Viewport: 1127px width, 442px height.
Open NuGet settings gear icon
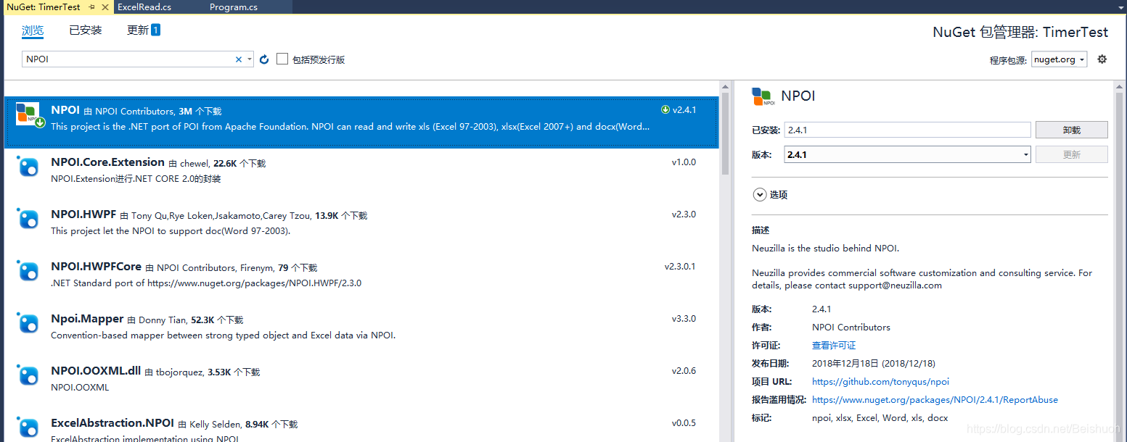(x=1102, y=59)
